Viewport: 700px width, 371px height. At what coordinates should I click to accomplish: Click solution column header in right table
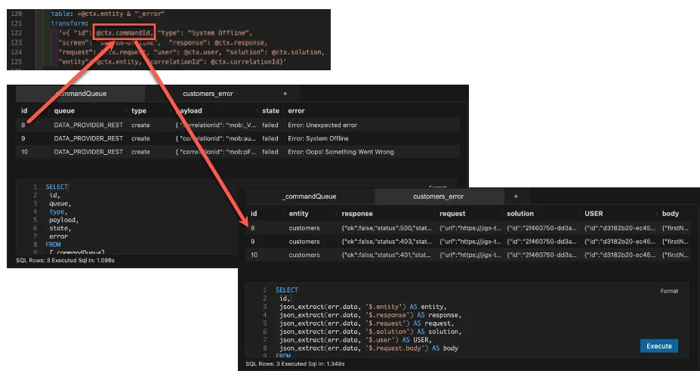click(520, 214)
